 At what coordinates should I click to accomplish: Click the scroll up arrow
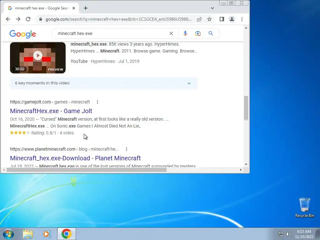coord(246,28)
